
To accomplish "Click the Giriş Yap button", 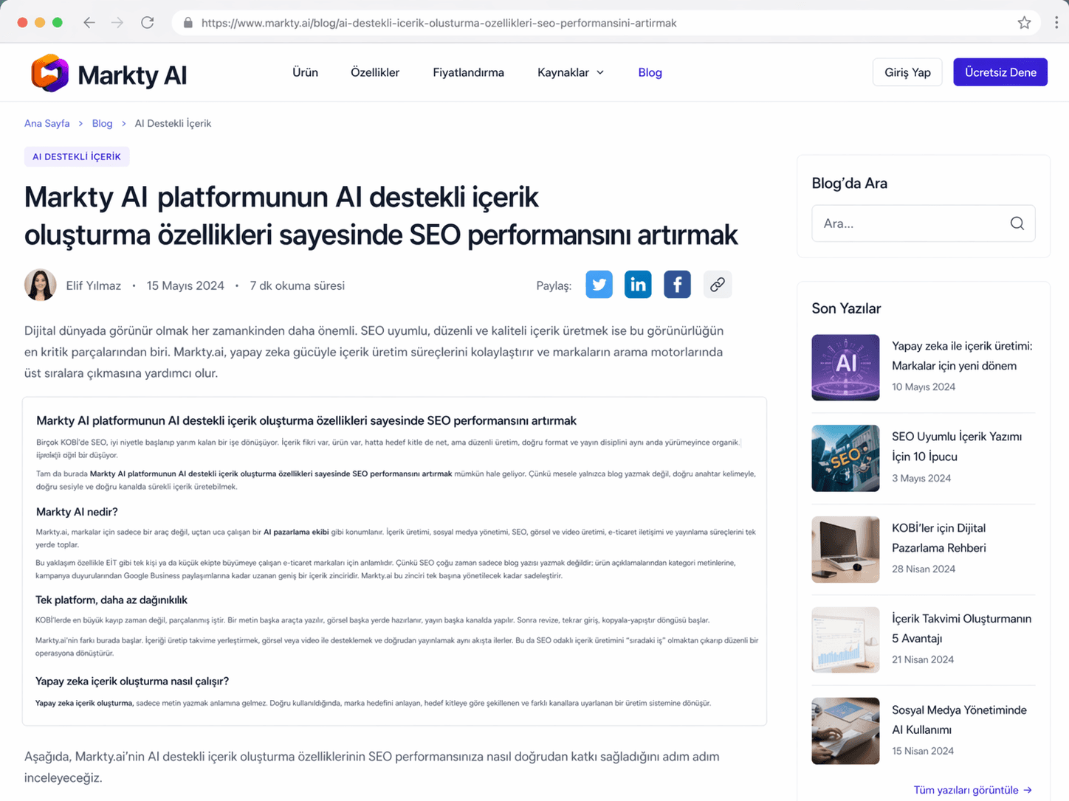I will [907, 72].
